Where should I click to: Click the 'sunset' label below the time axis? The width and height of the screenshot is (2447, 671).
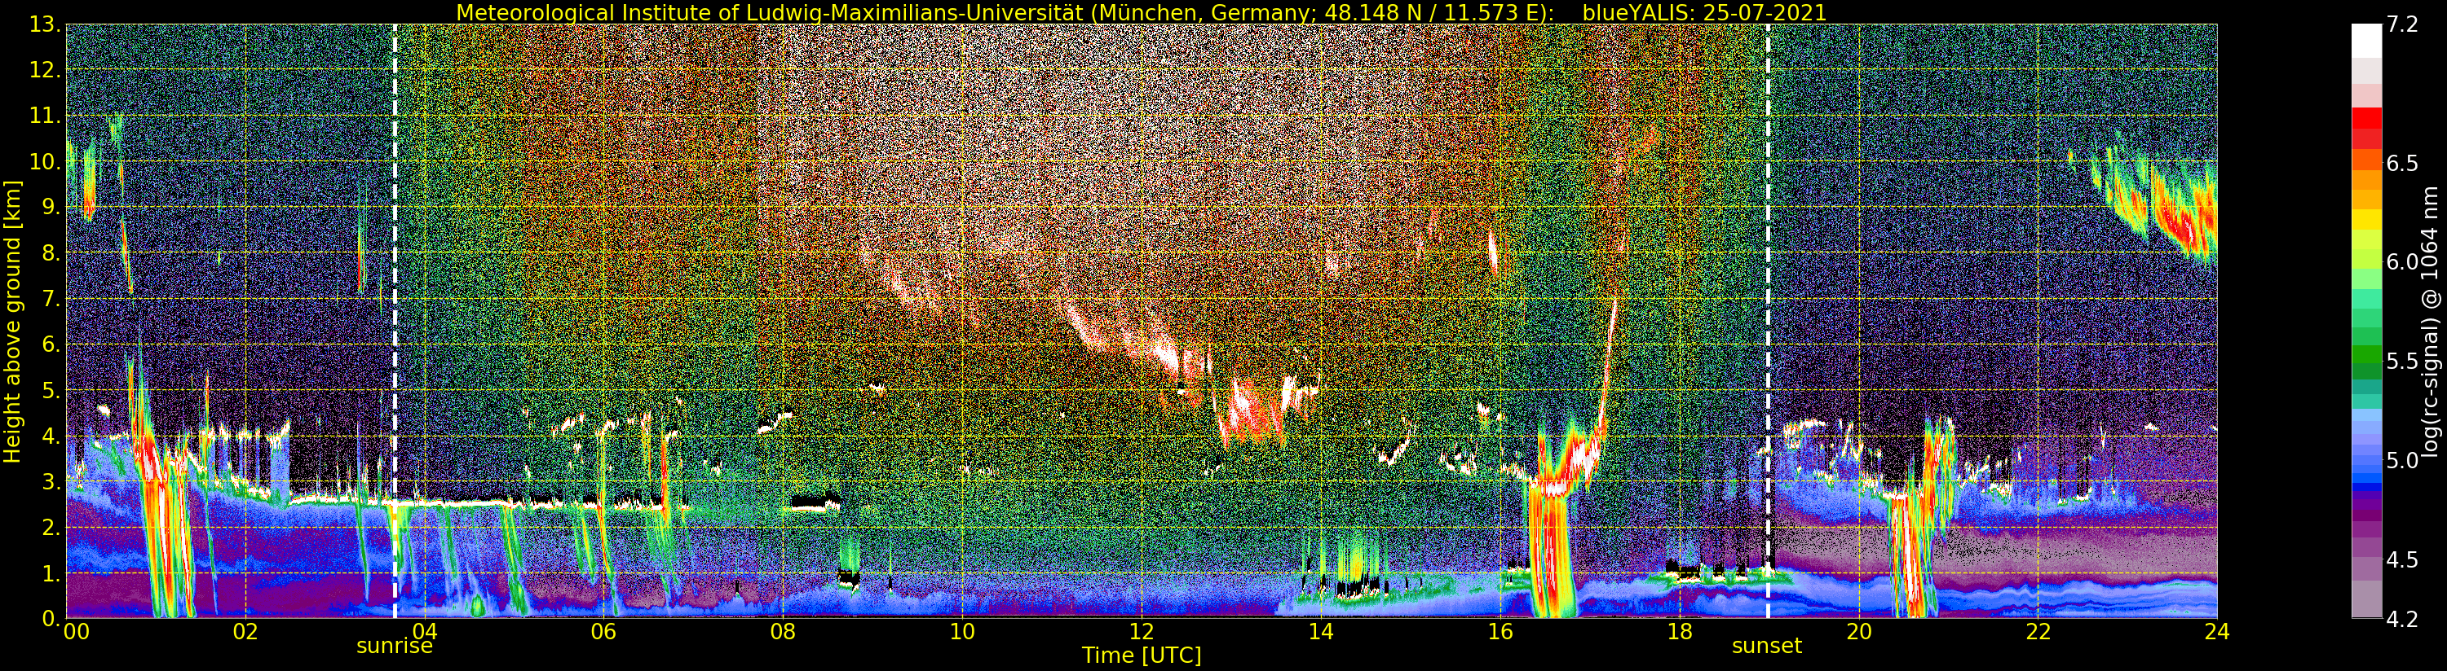[1767, 647]
